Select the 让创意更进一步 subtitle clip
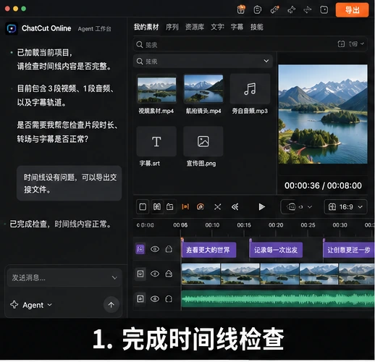 pyautogui.click(x=349, y=250)
